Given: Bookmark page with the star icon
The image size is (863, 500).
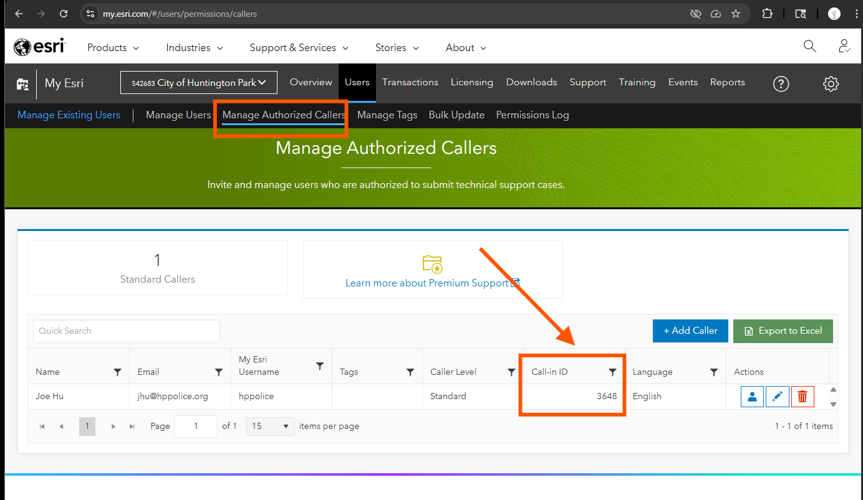Looking at the screenshot, I should 736,14.
